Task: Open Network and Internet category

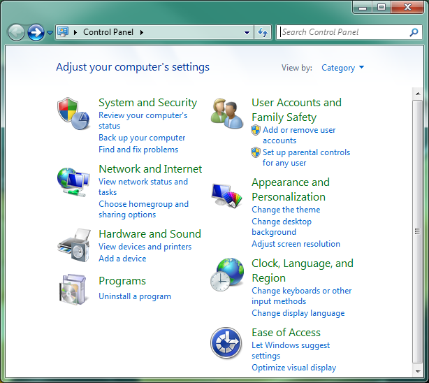Action: click(x=150, y=169)
